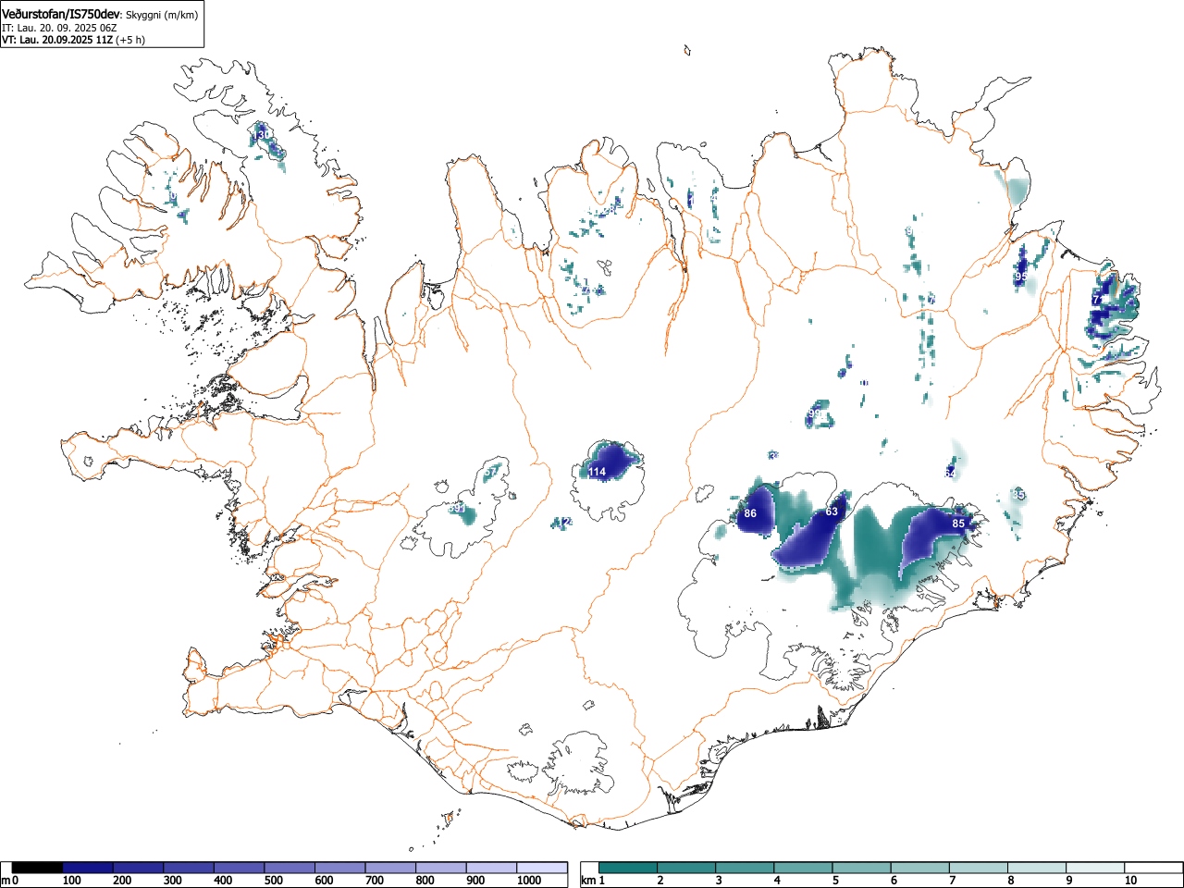Image resolution: width=1184 pixels, height=888 pixels.
Task: Click the 800 tick label on the metre legend
Action: [425, 881]
